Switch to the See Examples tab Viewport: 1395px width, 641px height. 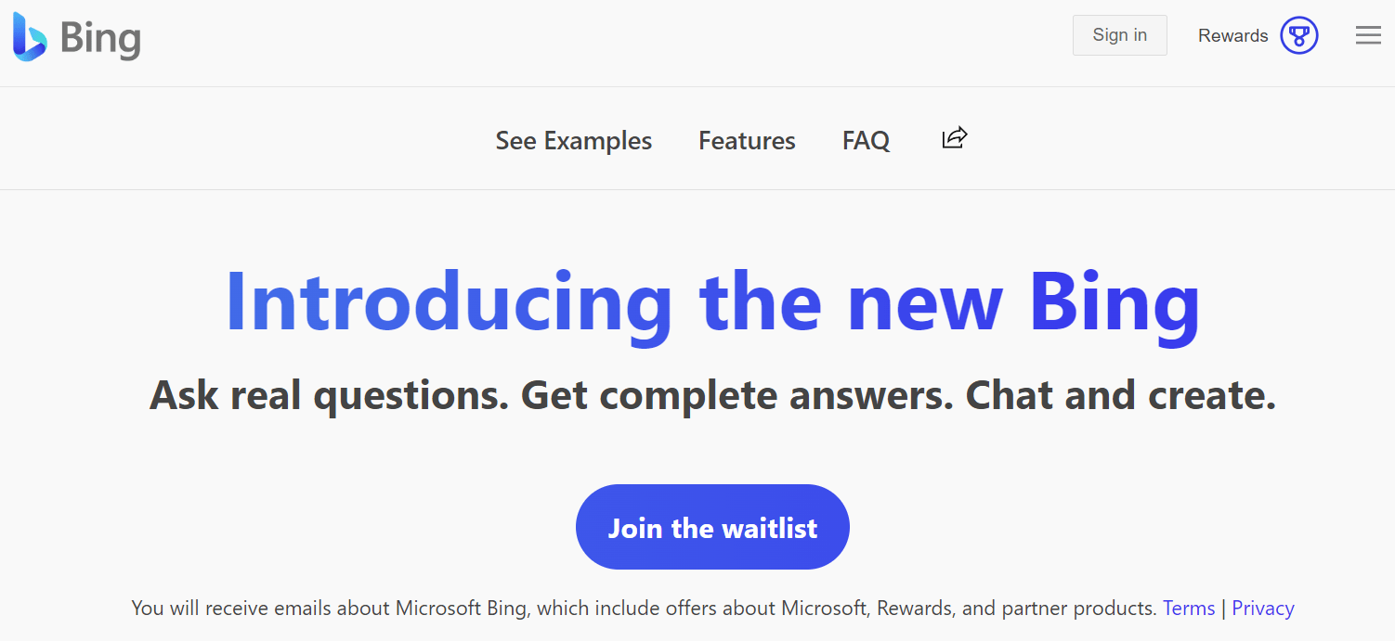point(573,140)
